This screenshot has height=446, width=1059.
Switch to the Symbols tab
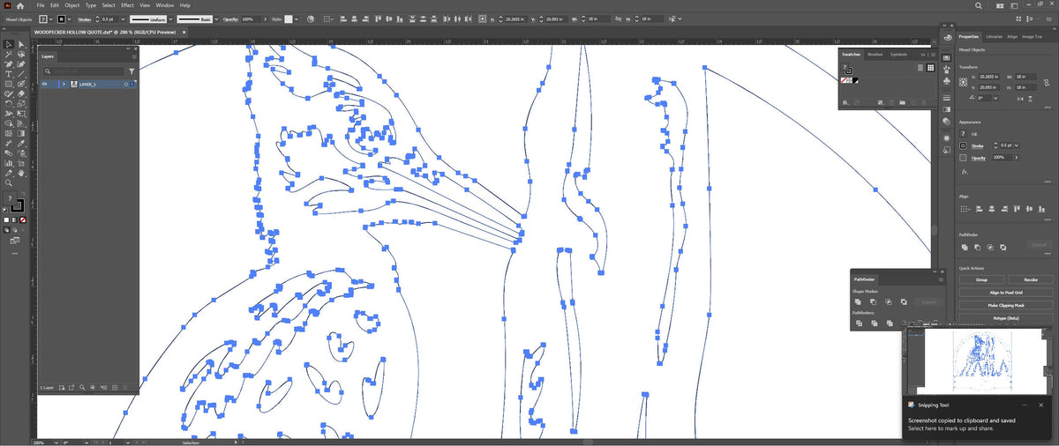click(x=898, y=55)
